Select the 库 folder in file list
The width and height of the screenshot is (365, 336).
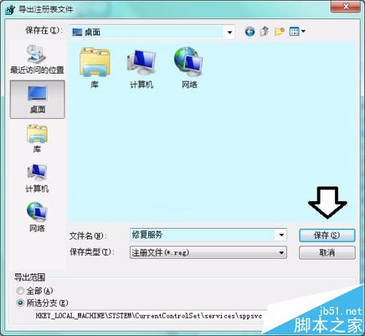pos(94,68)
